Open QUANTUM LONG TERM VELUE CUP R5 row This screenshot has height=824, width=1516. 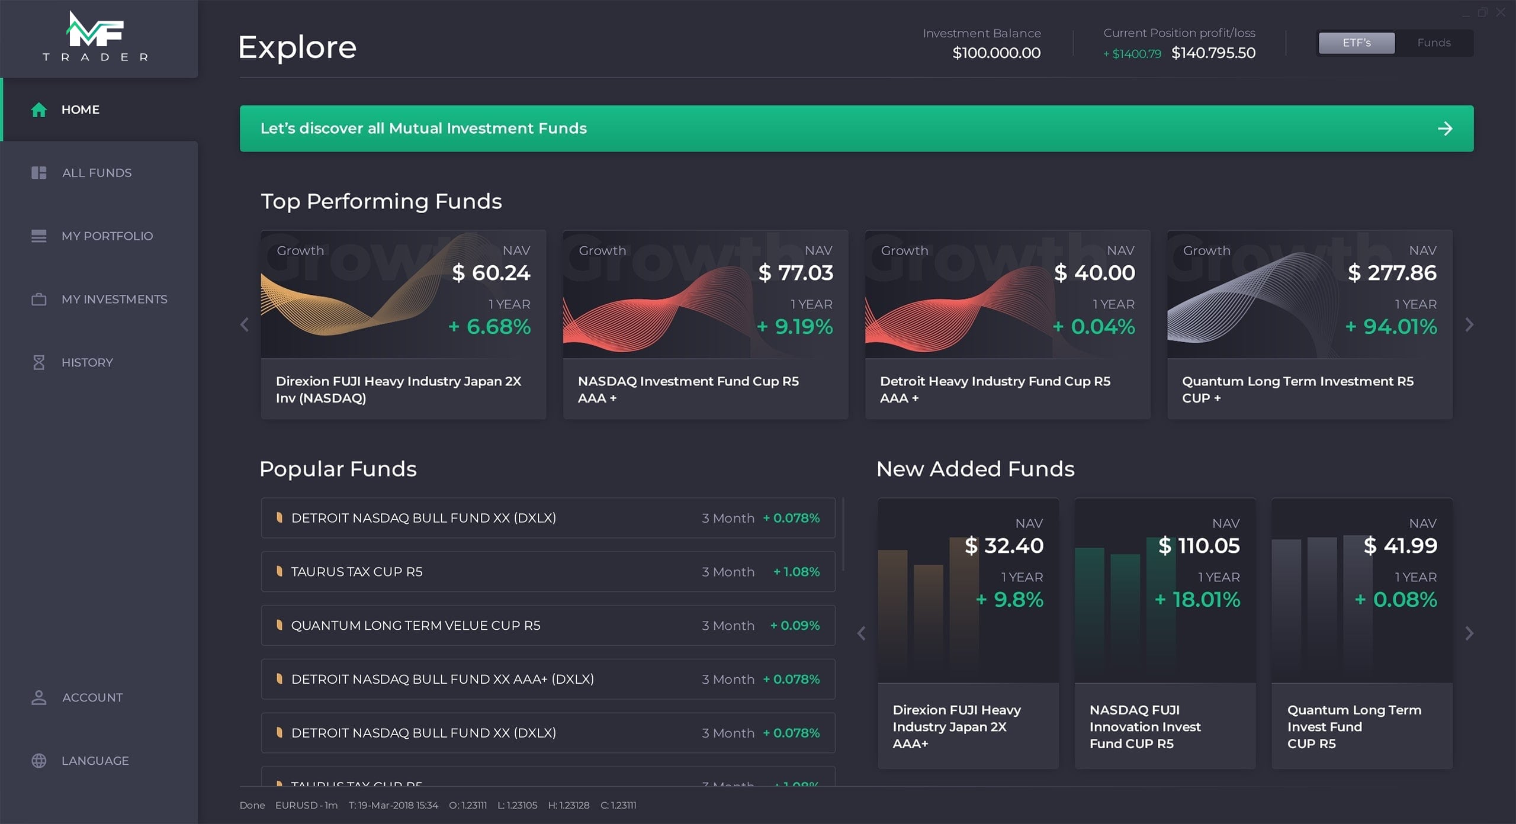click(x=548, y=625)
